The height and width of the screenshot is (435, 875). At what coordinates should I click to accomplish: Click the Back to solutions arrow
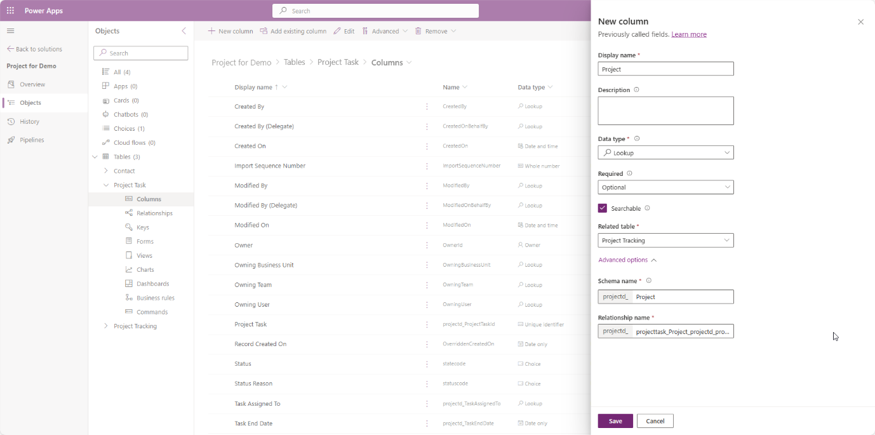pos(10,49)
